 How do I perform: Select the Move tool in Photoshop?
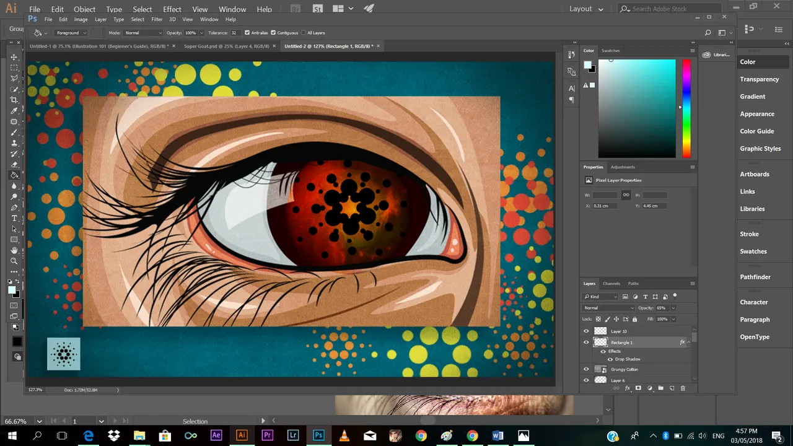point(14,57)
